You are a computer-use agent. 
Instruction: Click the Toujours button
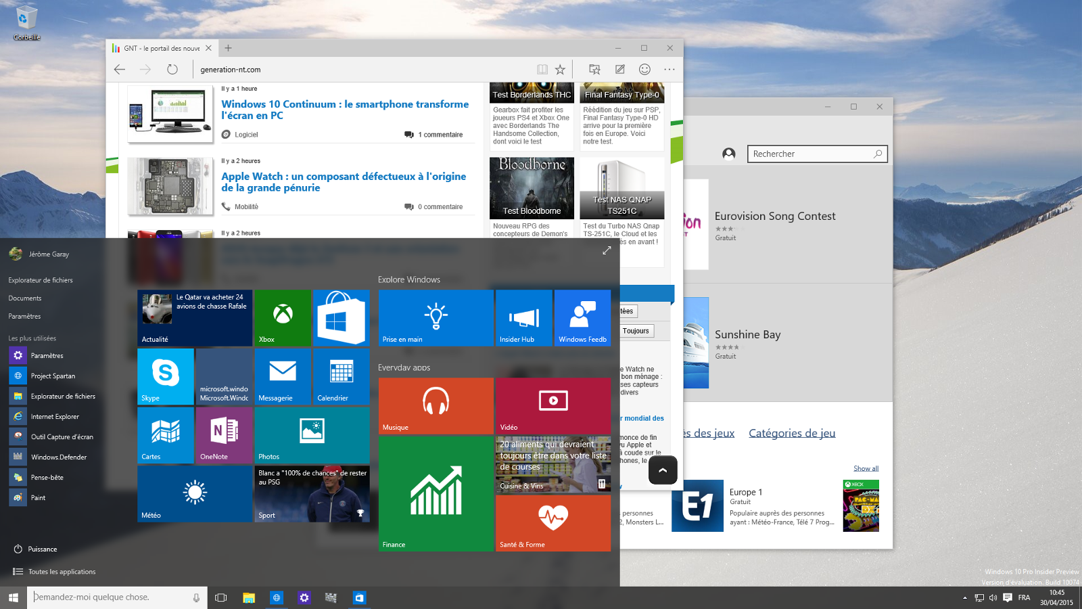coord(636,331)
